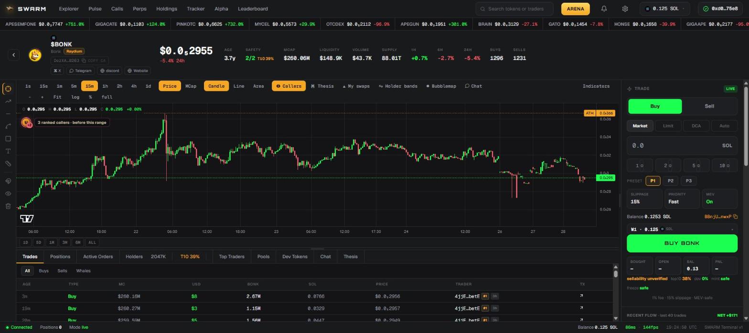Select the 4h timeframe
Screen dimensions: 749x333
click(134, 86)
